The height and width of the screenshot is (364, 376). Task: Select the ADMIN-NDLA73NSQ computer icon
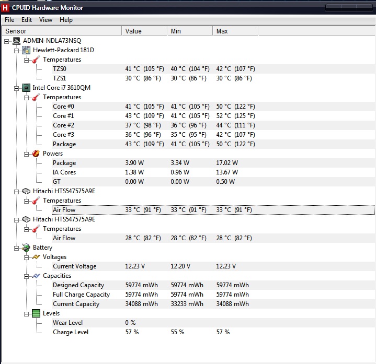[16, 41]
